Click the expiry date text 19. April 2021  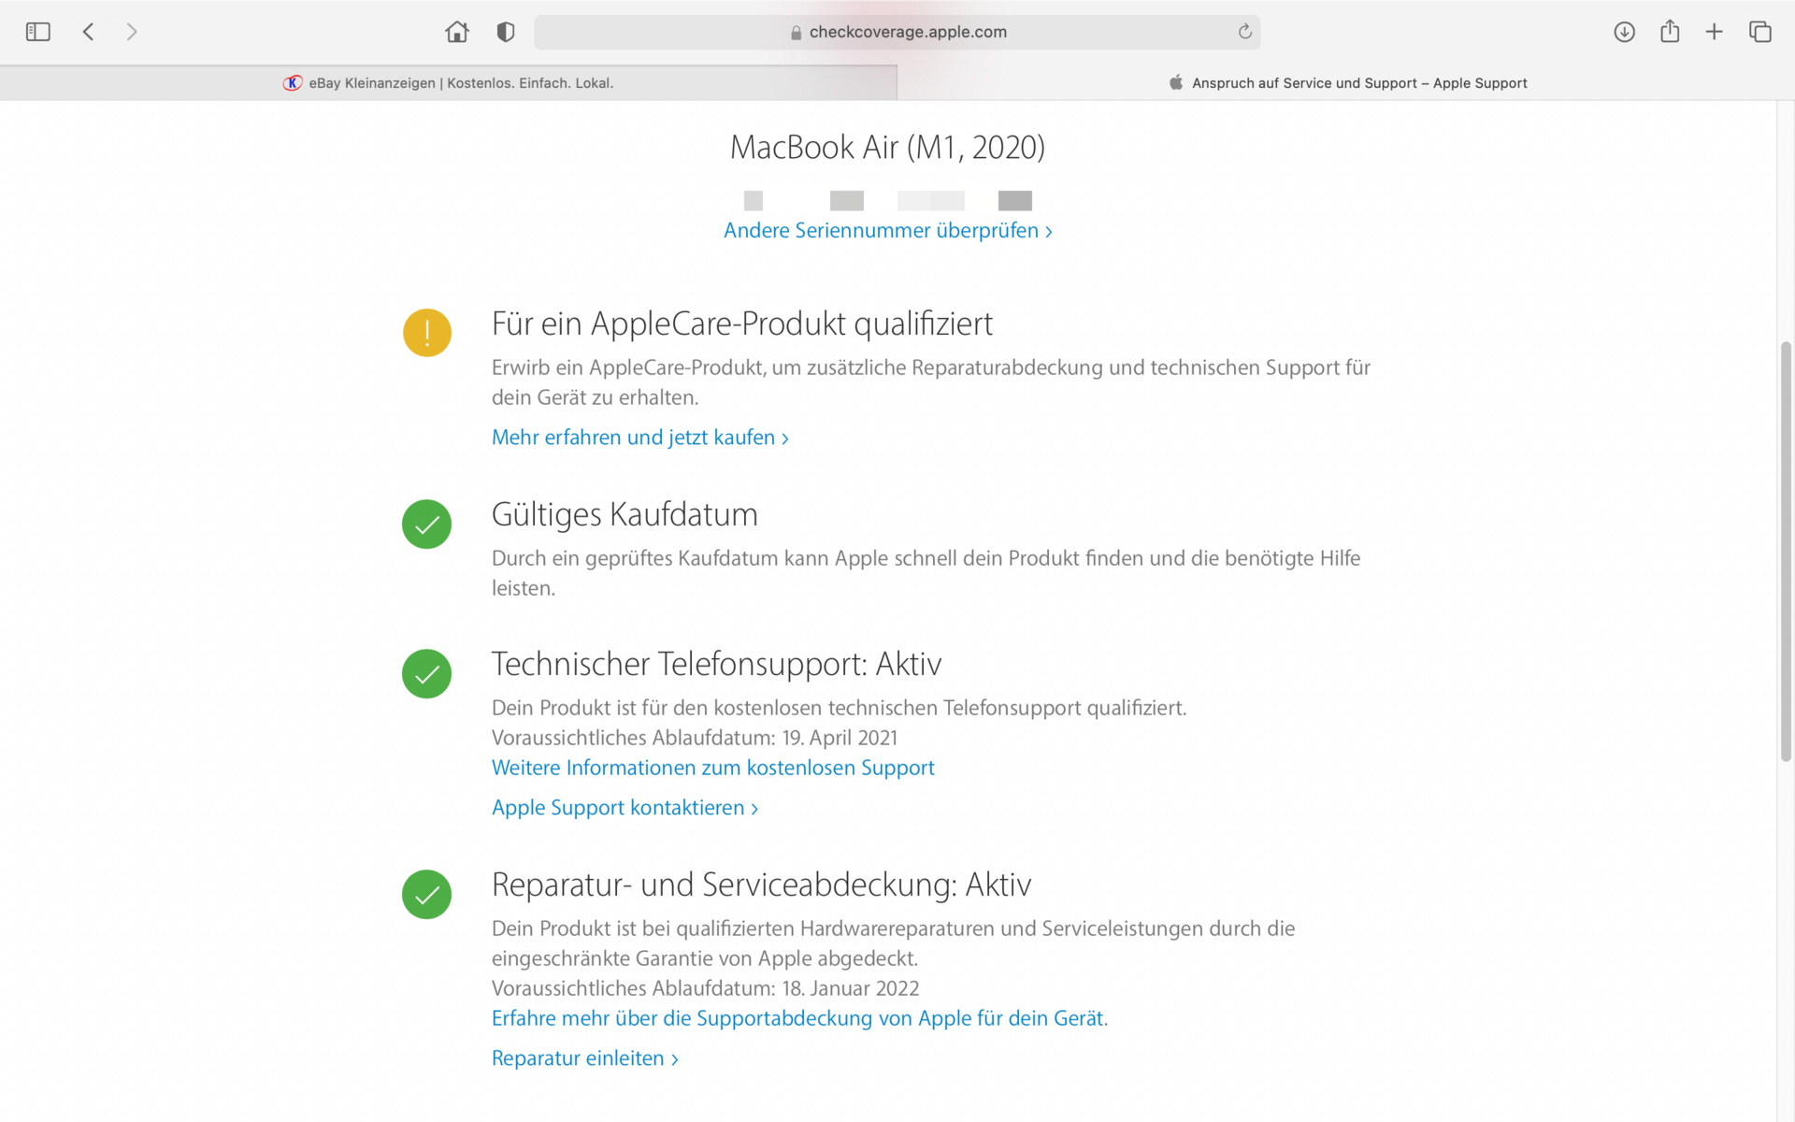coord(840,738)
